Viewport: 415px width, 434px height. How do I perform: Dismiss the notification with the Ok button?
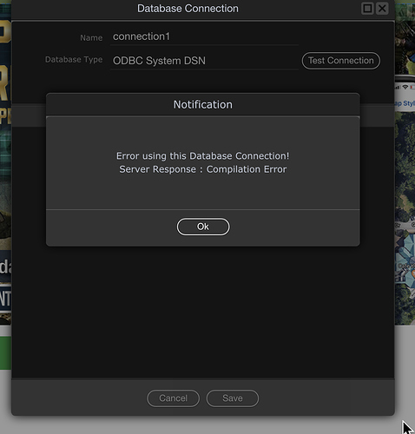pos(203,227)
